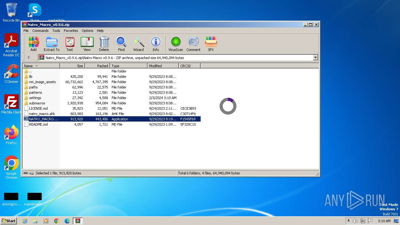Click the Test archive icon

tap(70, 44)
